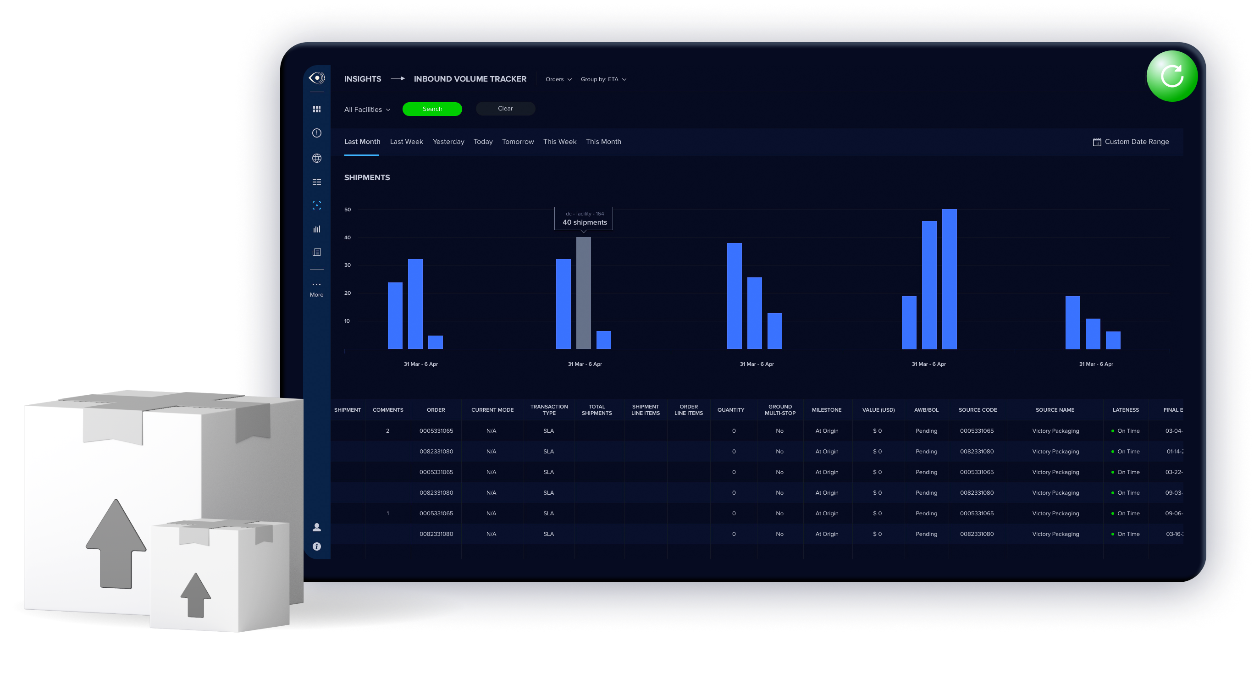The height and width of the screenshot is (684, 1254).
Task: Open the list view icon in sidebar
Action: [x=316, y=182]
